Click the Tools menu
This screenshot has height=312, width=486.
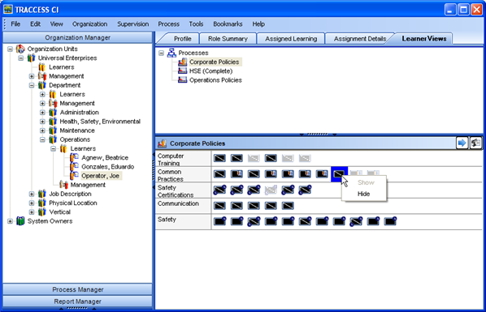pyautogui.click(x=196, y=24)
